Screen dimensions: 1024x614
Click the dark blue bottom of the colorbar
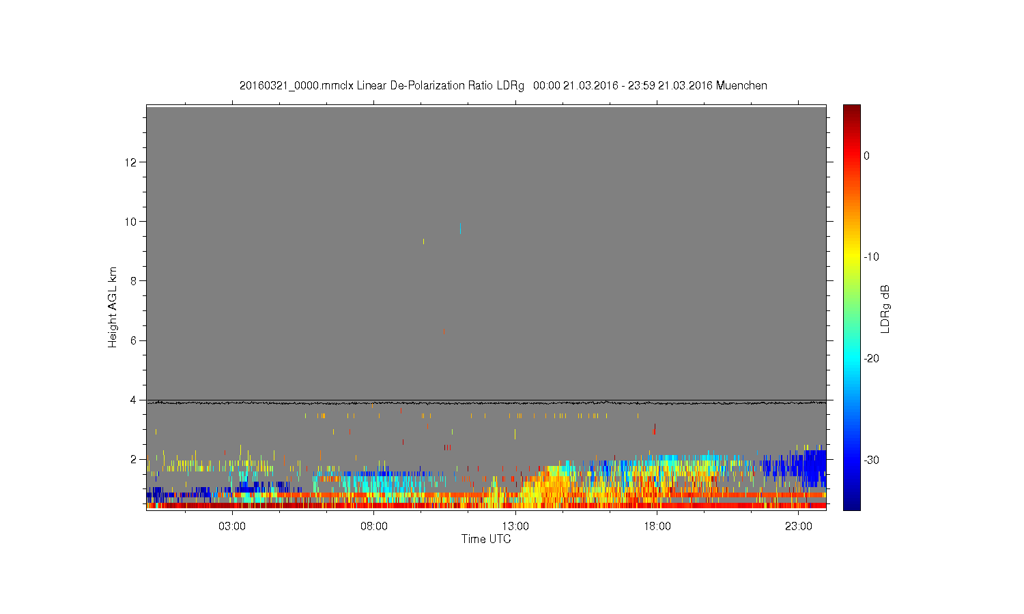pos(851,502)
